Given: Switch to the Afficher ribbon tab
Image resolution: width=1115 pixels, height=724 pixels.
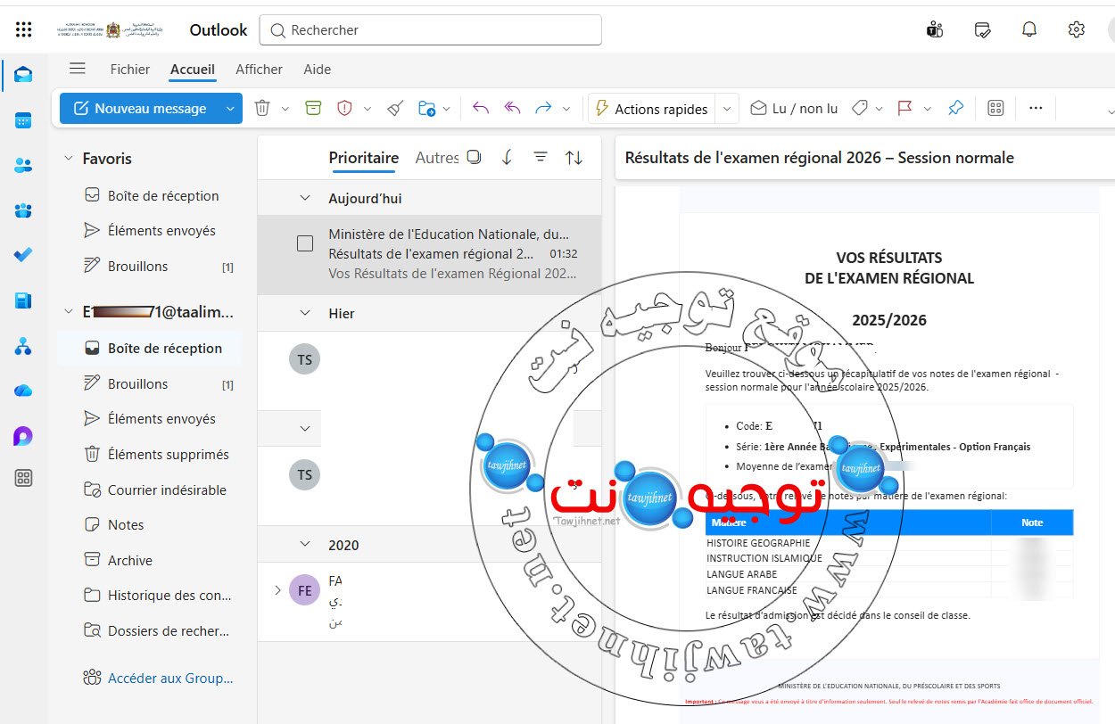Looking at the screenshot, I should 259,69.
